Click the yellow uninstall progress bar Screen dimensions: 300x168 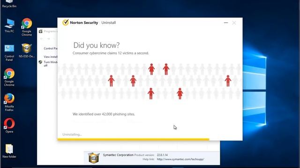click(x=133, y=140)
